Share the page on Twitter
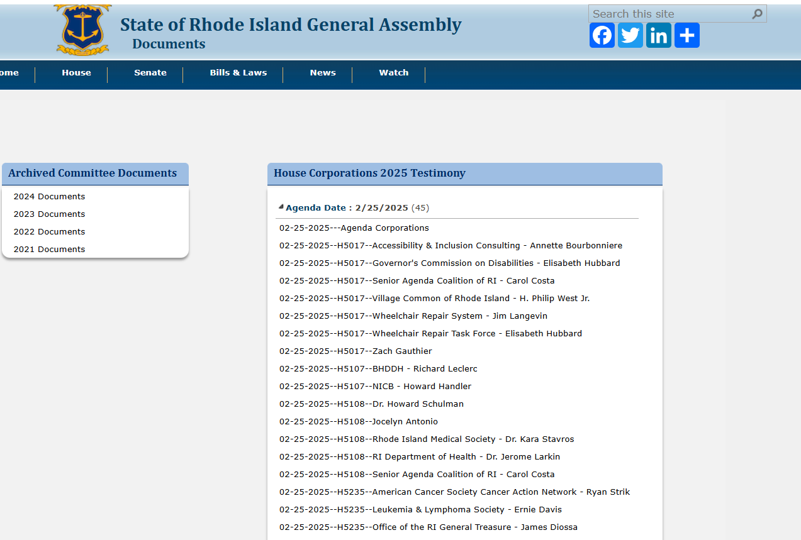The height and width of the screenshot is (540, 801). (x=630, y=35)
